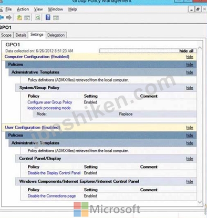Click the Forward arrow toolbar icon

click(x=9, y=17)
